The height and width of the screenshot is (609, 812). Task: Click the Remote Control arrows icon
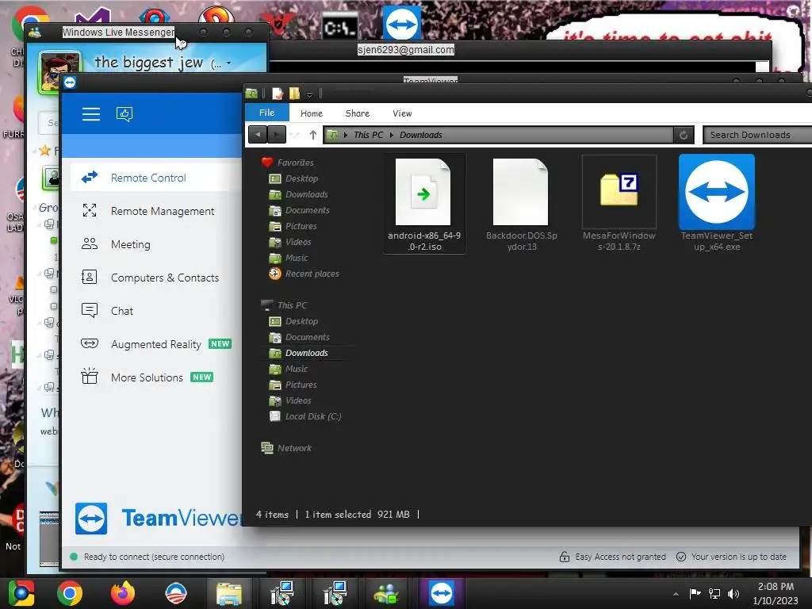point(90,177)
